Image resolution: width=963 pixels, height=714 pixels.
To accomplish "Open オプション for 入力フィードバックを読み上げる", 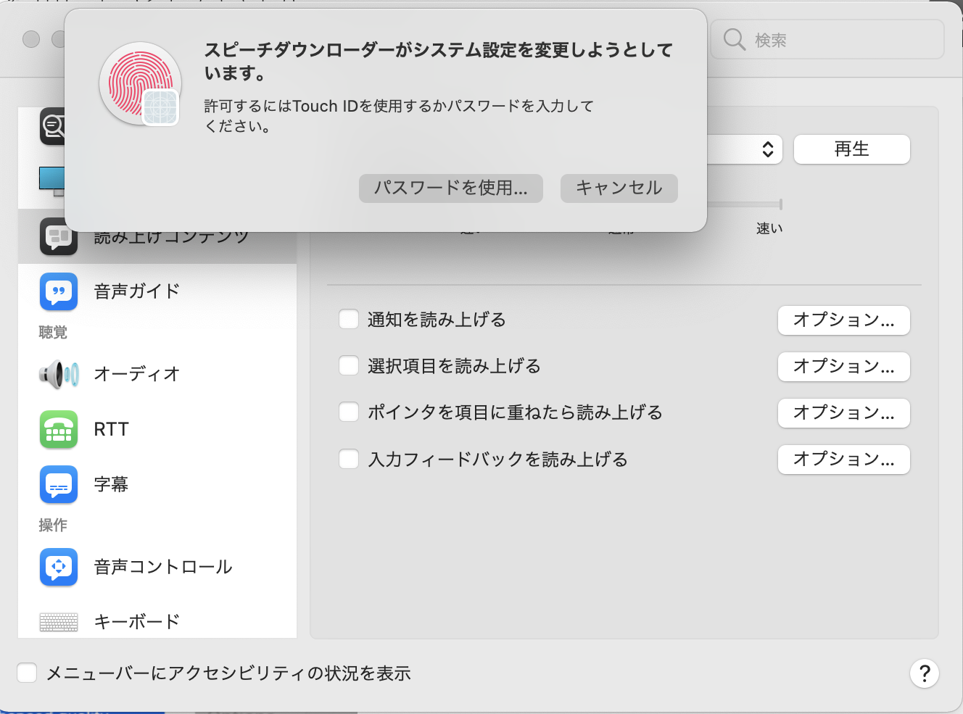I will 843,460.
